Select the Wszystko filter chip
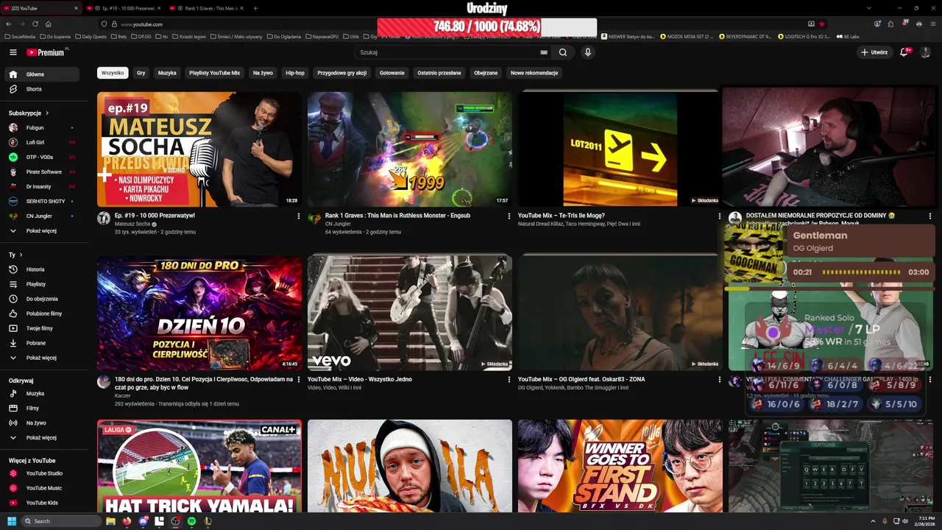Screen dimensions: 942x530 click(x=113, y=73)
